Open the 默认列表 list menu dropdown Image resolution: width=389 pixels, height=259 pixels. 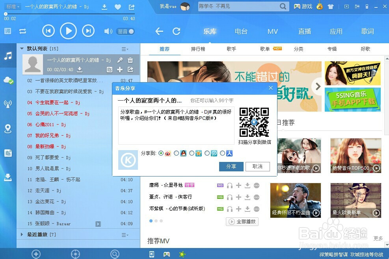125,49
